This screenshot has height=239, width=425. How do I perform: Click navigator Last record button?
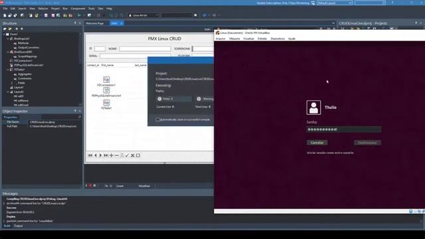pyautogui.click(x=106, y=155)
